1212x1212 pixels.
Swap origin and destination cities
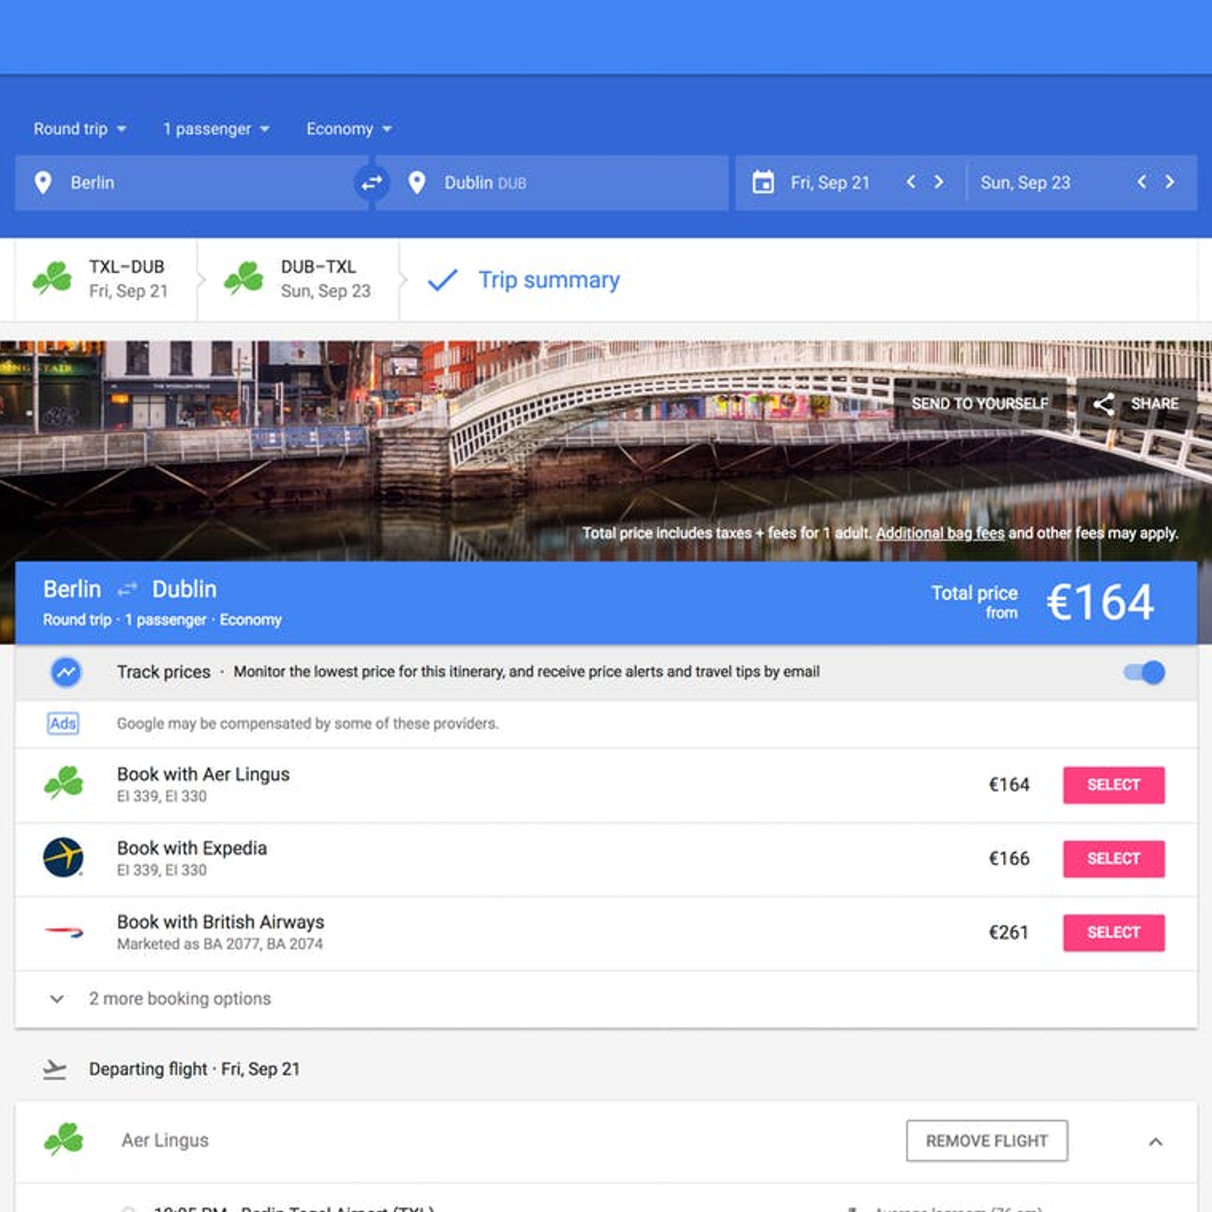click(371, 183)
